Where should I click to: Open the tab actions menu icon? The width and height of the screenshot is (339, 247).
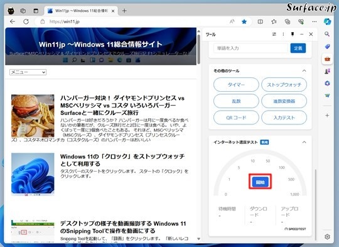coord(36,11)
